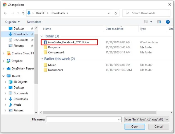The image size is (175, 134).
Task: Open the Organize menu
Action: (x=12, y=22)
